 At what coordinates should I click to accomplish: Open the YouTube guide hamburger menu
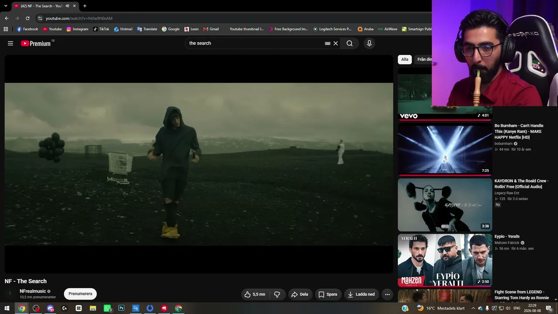[x=10, y=43]
